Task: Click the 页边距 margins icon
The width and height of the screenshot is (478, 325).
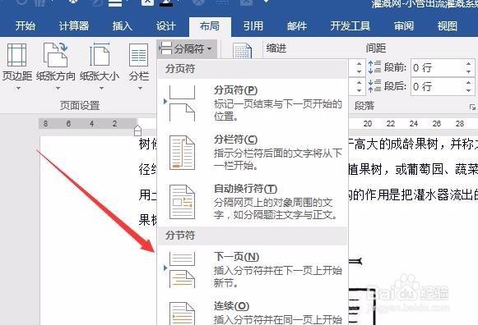Action: (16, 55)
